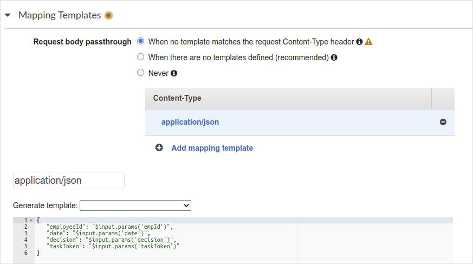Click the plus icon to add template
Screen dimensions: 473x264
pos(159,147)
